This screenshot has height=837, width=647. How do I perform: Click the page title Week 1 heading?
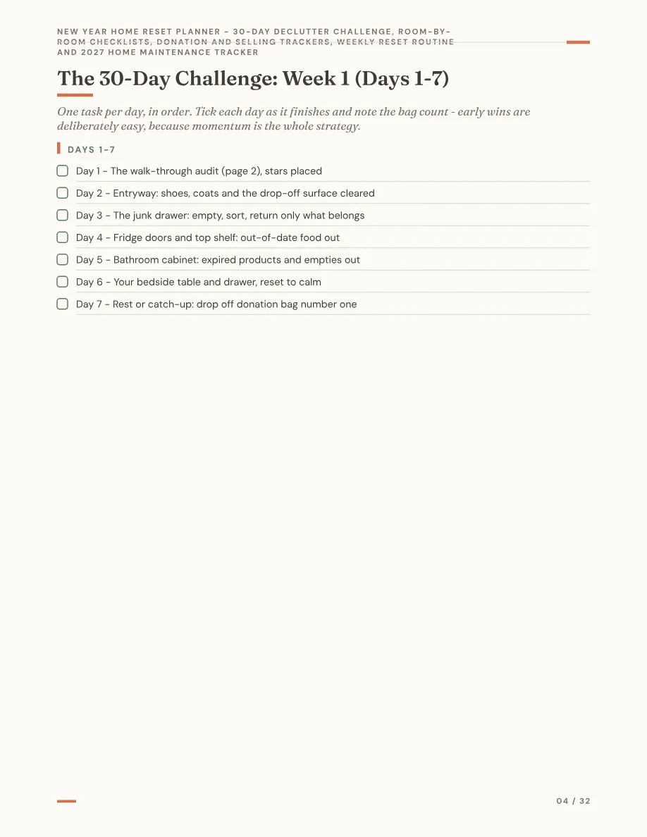[253, 78]
